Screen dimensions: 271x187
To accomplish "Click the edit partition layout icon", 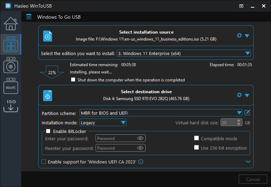I will (247, 113).
